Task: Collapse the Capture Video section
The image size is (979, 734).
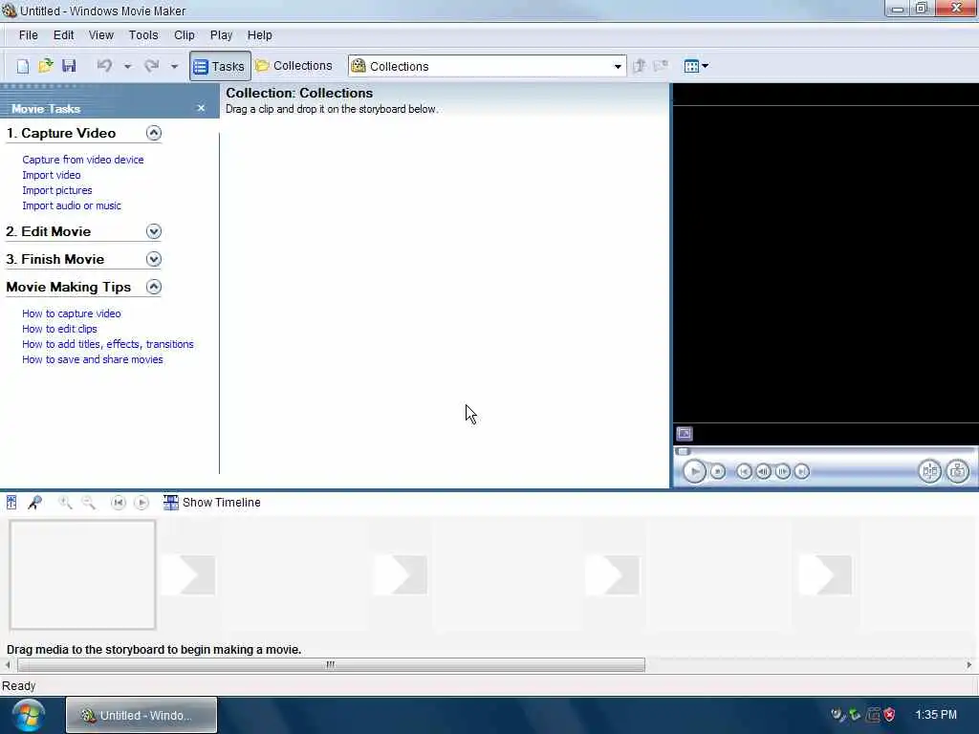Action: coord(154,133)
